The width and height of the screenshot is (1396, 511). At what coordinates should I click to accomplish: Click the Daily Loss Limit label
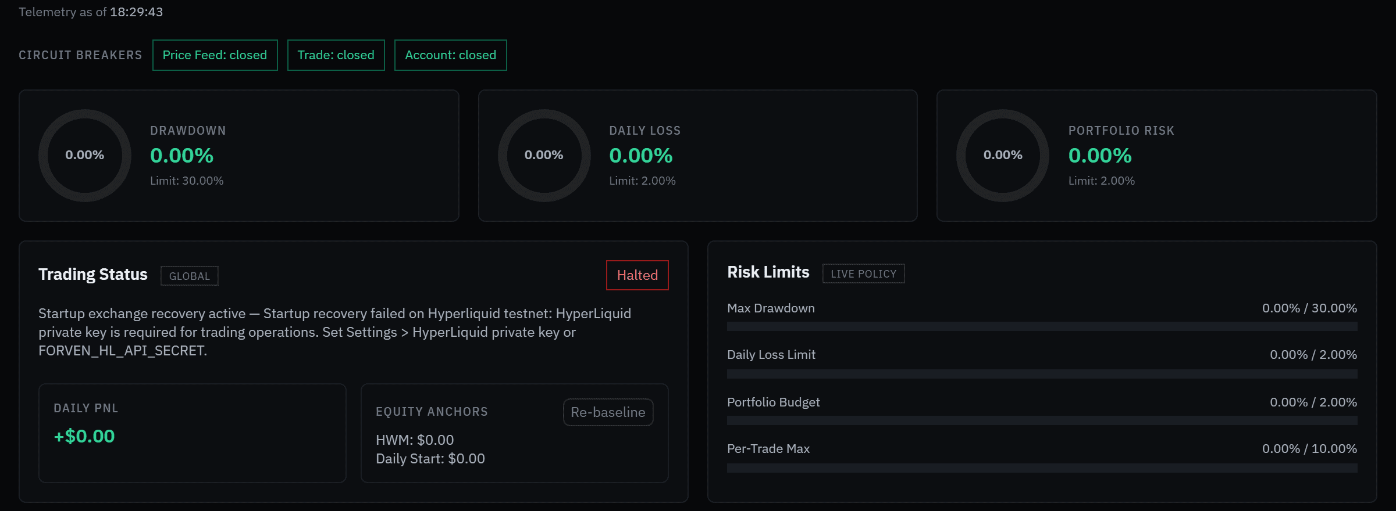coord(771,355)
